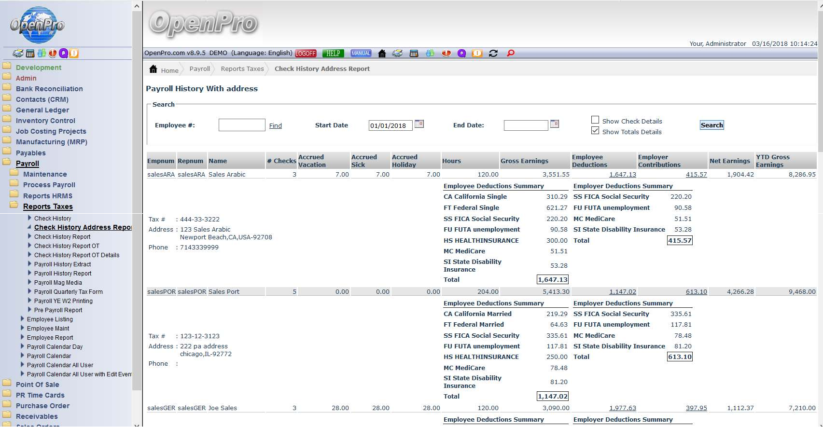Click the Find link next to Employee #
The image size is (823, 427).
point(275,125)
